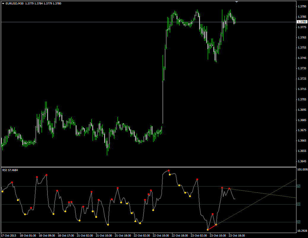Click the 1.3725 price scale label
The image size is (308, 238).
[302, 79]
